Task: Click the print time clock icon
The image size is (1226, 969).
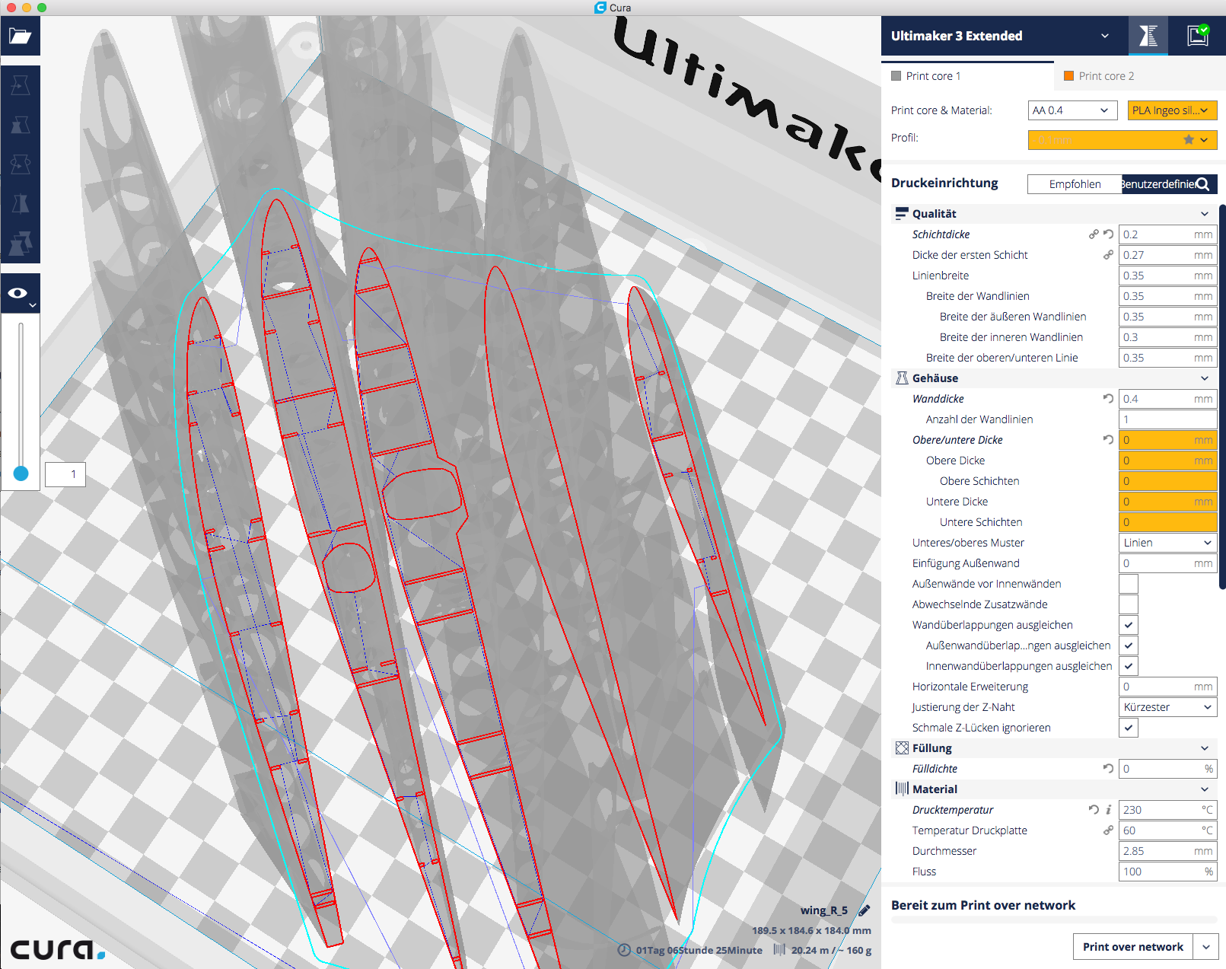Action: click(624, 950)
